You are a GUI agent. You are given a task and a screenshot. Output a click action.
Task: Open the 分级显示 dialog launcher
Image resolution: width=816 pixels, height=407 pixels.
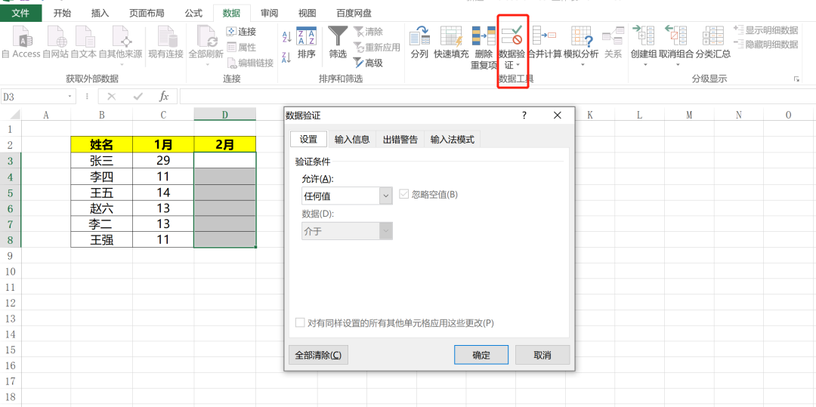point(796,79)
